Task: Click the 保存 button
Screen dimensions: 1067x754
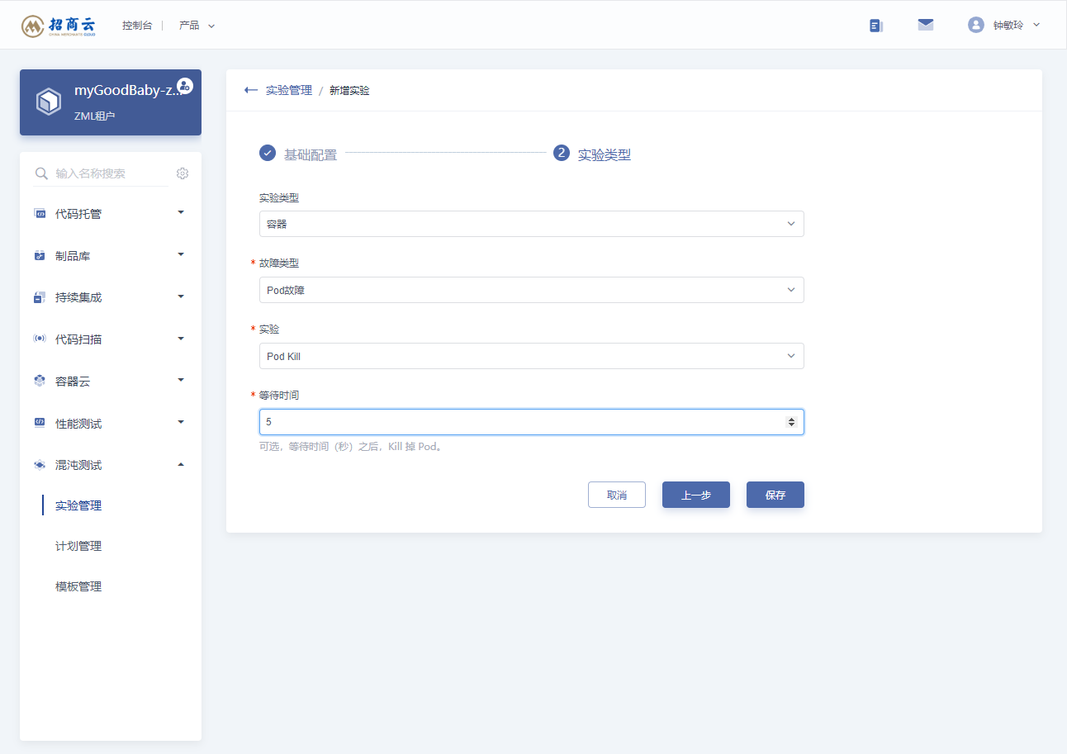Action: [775, 495]
